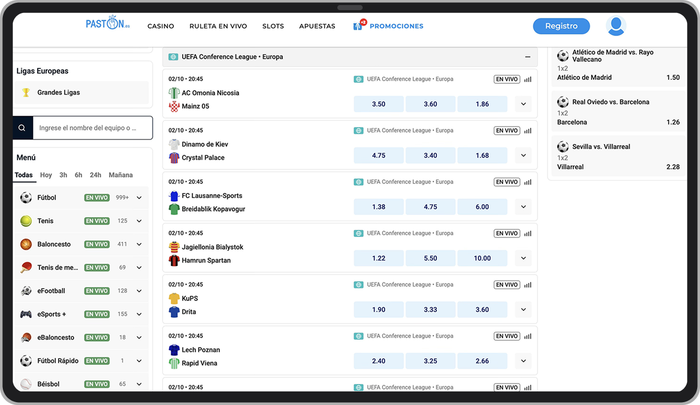This screenshot has width=700, height=405.
Task: Expand more markets for Omonia vs Mainz 05
Action: coord(523,104)
